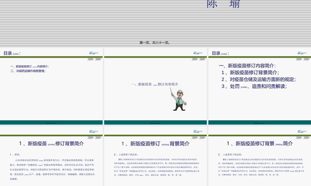Click the green divider bar under 目录 heading
The image size is (311, 186).
pyautogui.click(x=52, y=56)
